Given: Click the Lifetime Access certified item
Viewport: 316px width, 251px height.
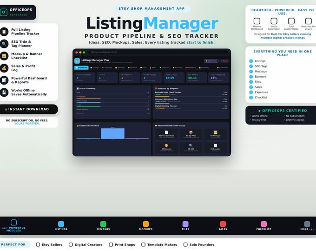Looking at the screenshot, I should (294, 120).
